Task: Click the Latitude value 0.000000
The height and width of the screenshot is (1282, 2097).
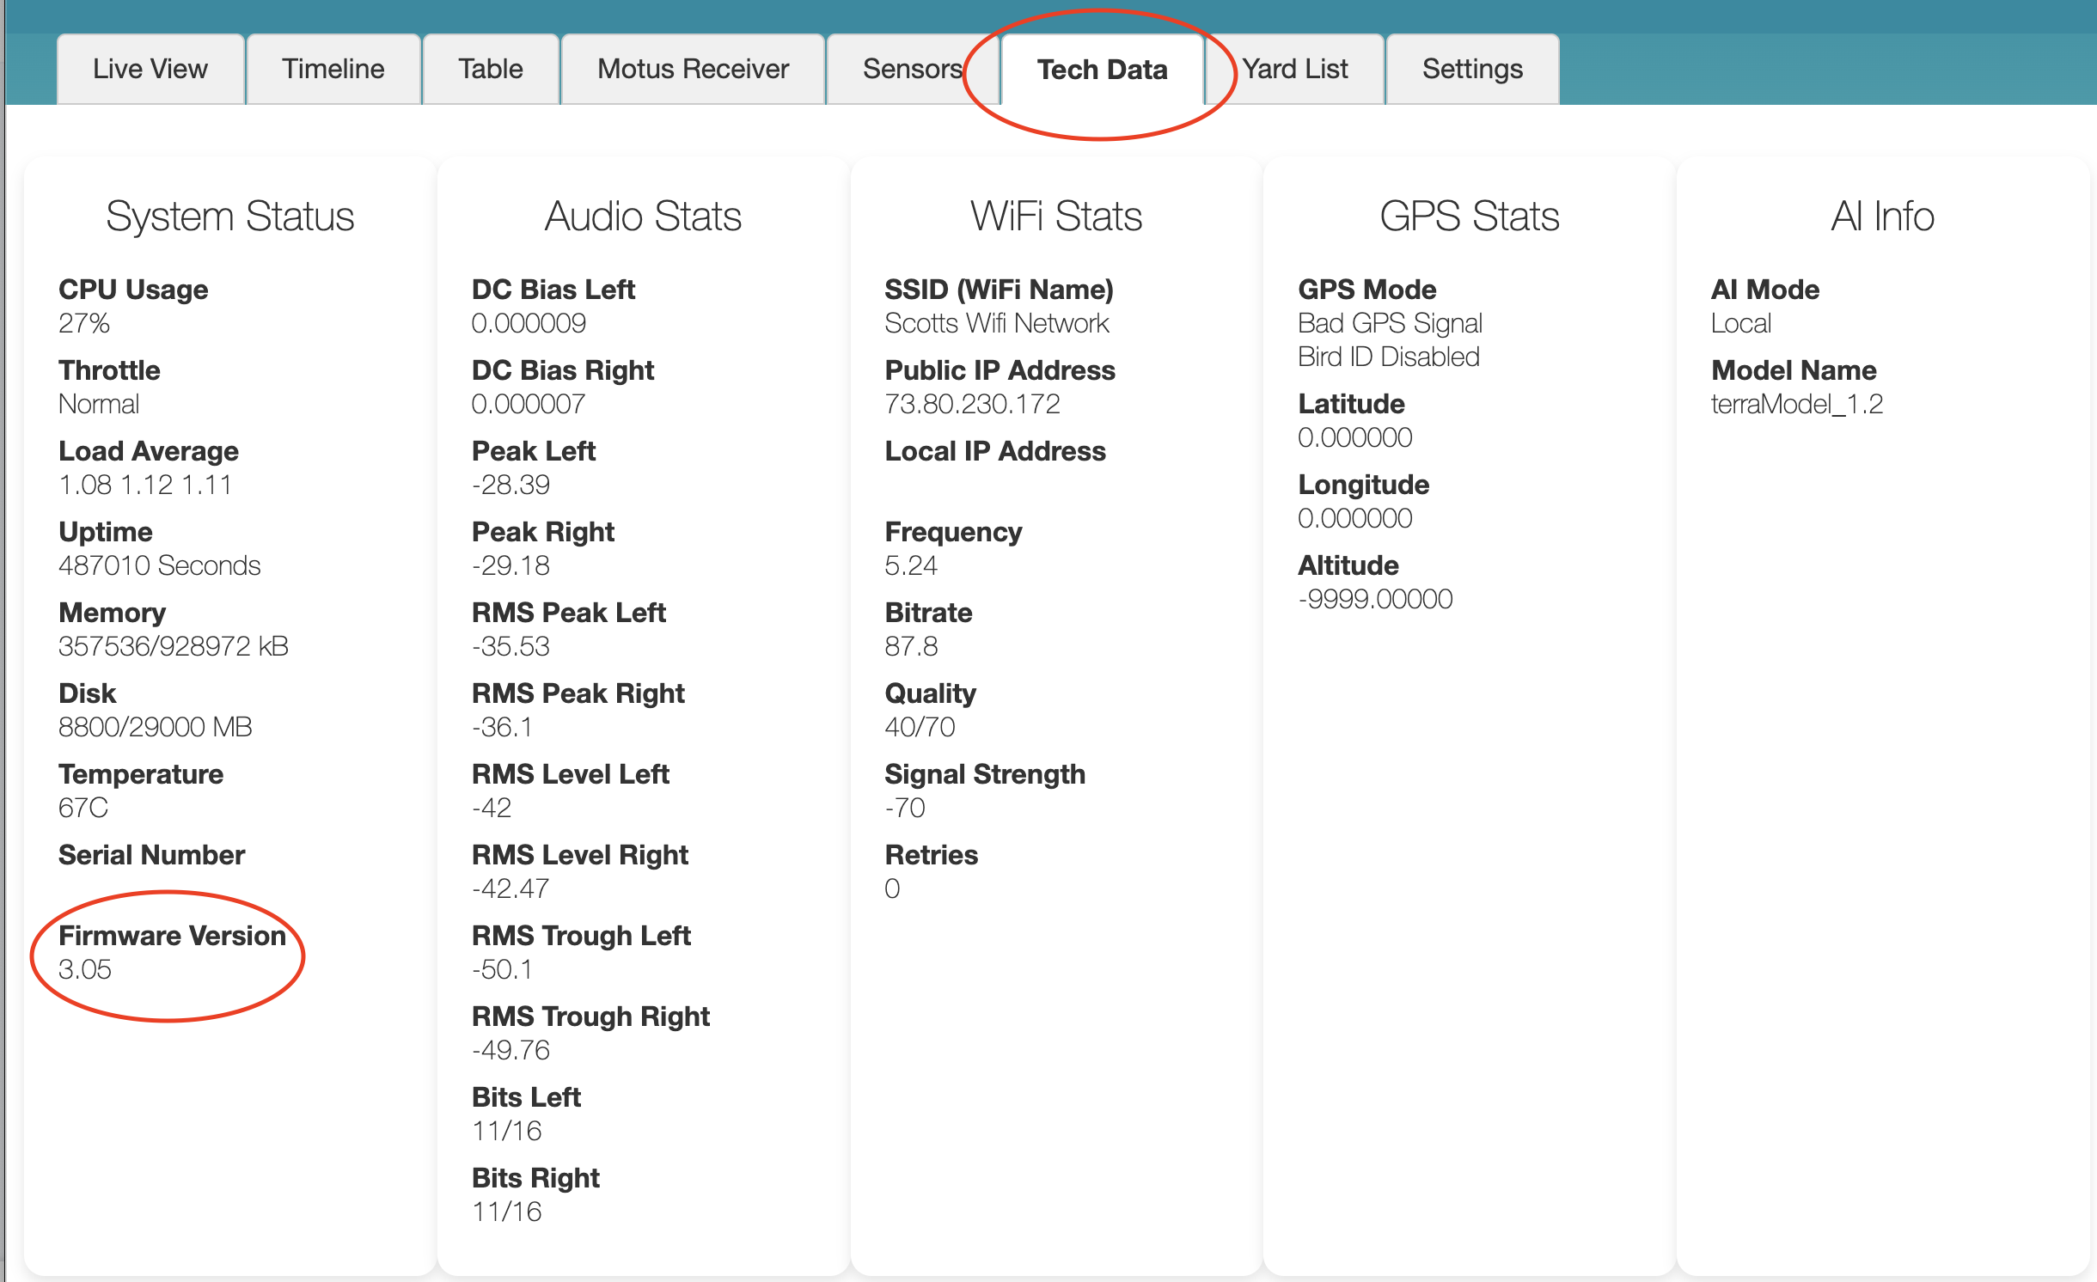Action: pos(1355,437)
